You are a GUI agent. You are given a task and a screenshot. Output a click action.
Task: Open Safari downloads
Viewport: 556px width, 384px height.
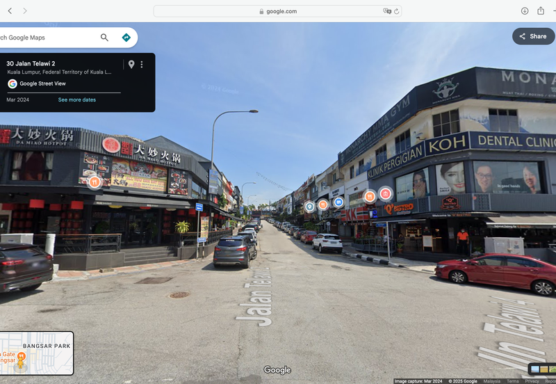[x=525, y=11]
